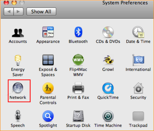Image resolution: width=154 pixels, height=131 pixels.
Task: Go forward with the right arrow button
Action: coord(18,12)
